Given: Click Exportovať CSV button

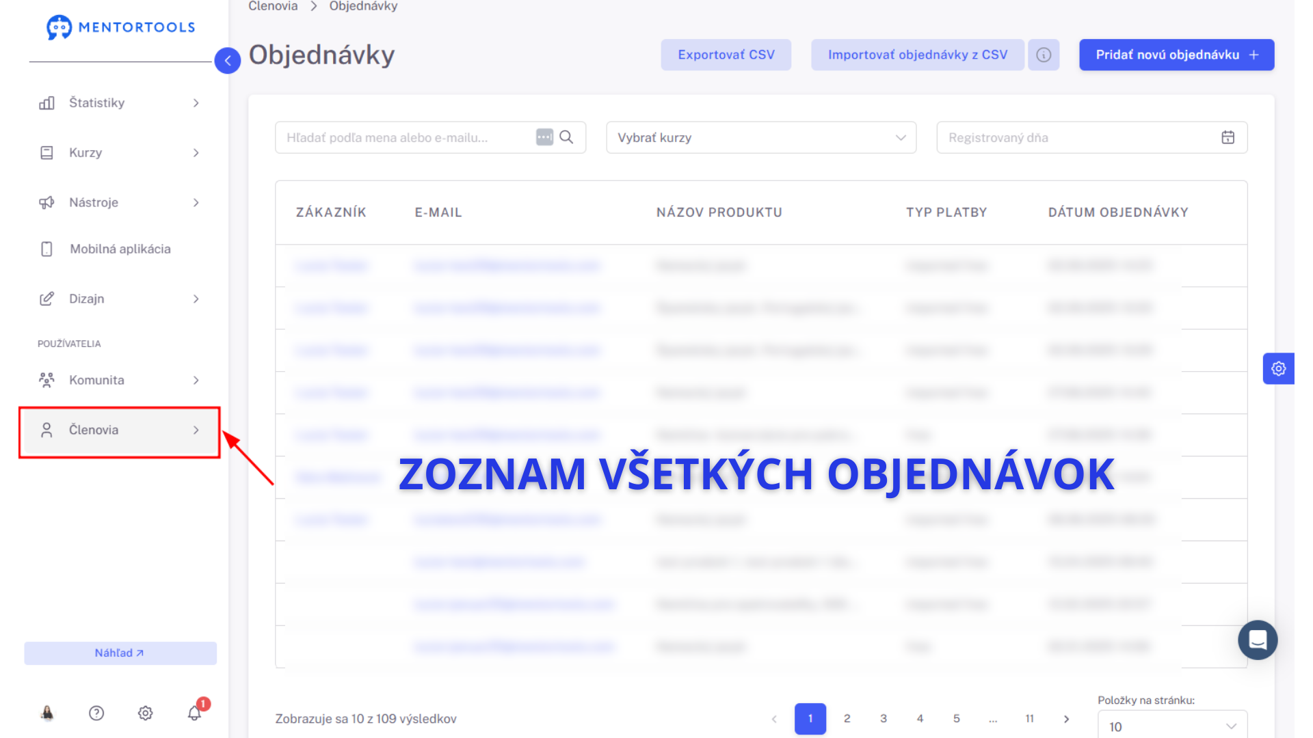Looking at the screenshot, I should click(x=726, y=55).
